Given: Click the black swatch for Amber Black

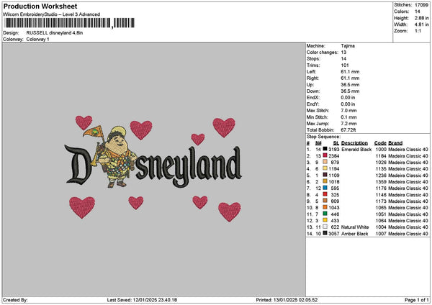Looking at the screenshot, I should click(325, 233).
